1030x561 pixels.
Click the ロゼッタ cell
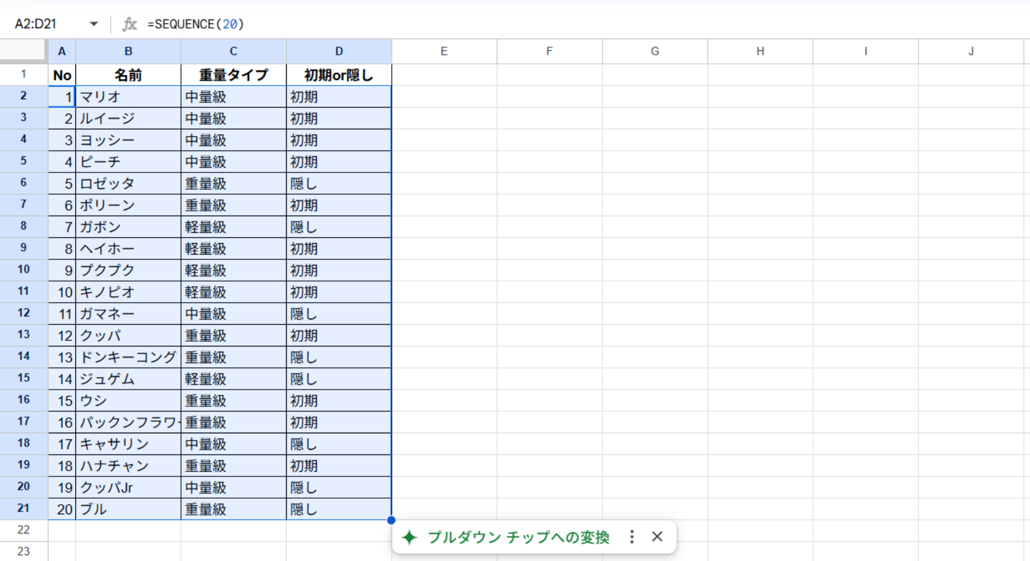(128, 183)
